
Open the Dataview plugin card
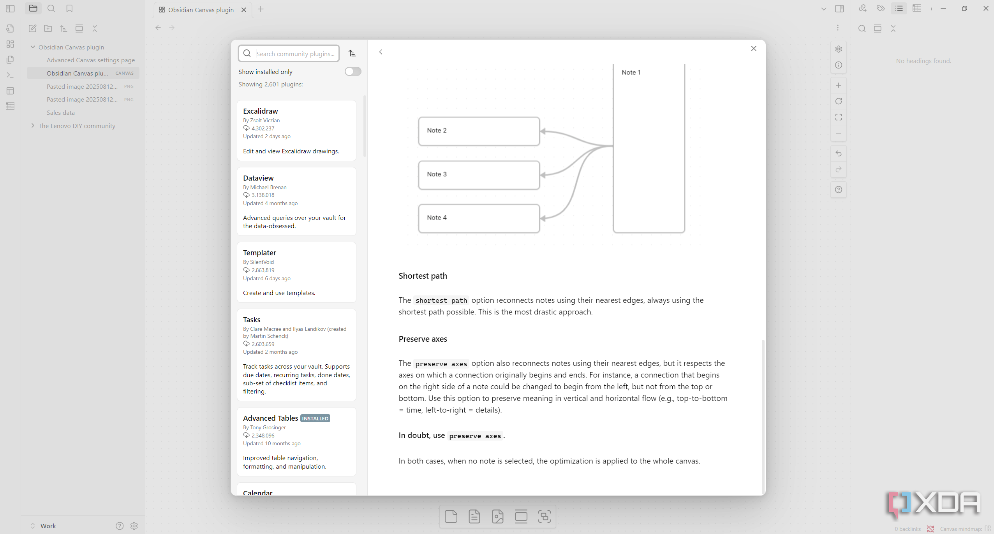(x=296, y=201)
